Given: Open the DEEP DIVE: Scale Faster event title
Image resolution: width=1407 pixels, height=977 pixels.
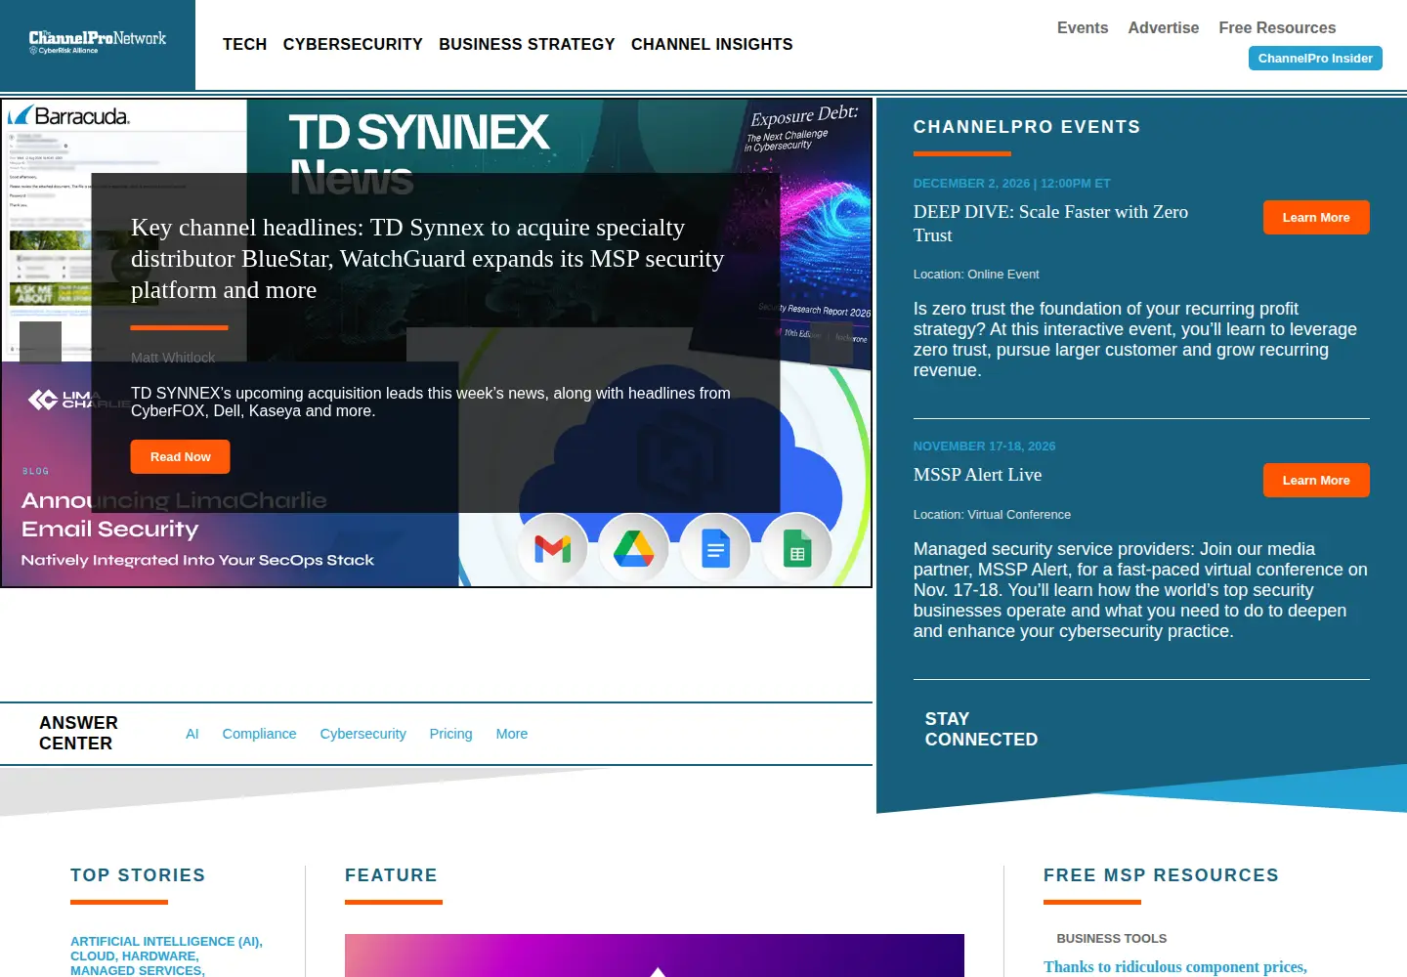Looking at the screenshot, I should coord(1051,224).
